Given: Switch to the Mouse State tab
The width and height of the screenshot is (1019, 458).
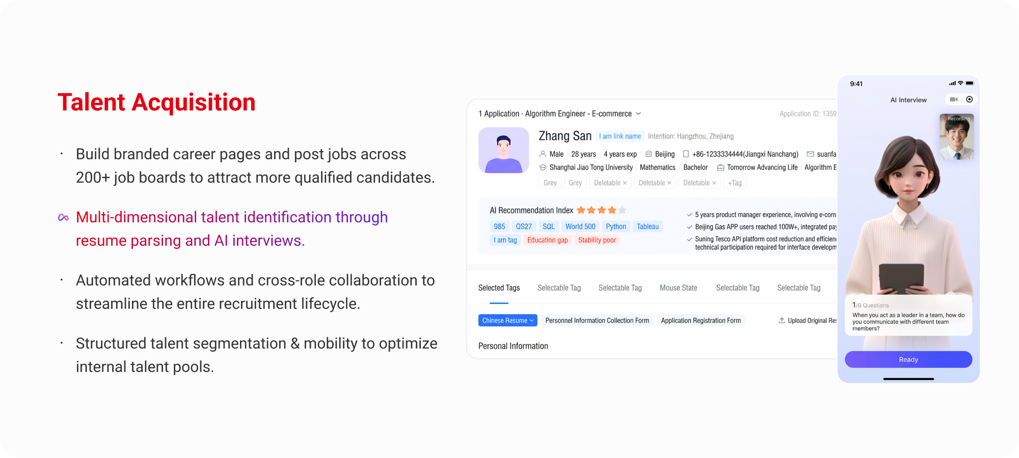Looking at the screenshot, I should [678, 288].
